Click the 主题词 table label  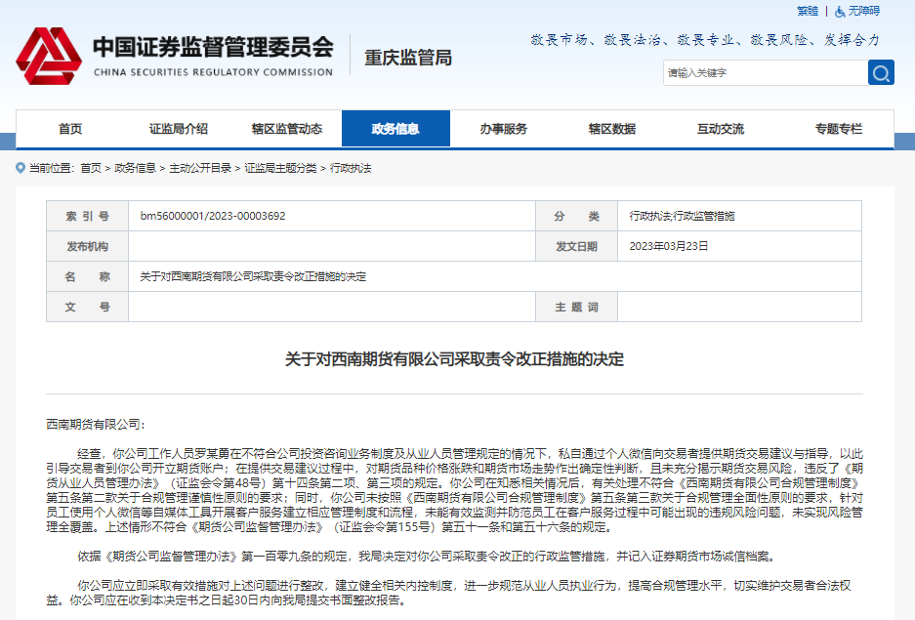coord(576,307)
